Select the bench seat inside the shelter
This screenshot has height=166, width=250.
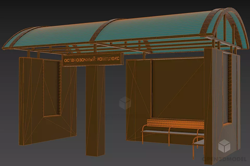point(172,132)
